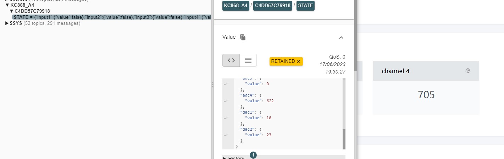The width and height of the screenshot is (504, 159).
Task: Open chart icon for adc4 value
Action: (226, 101)
